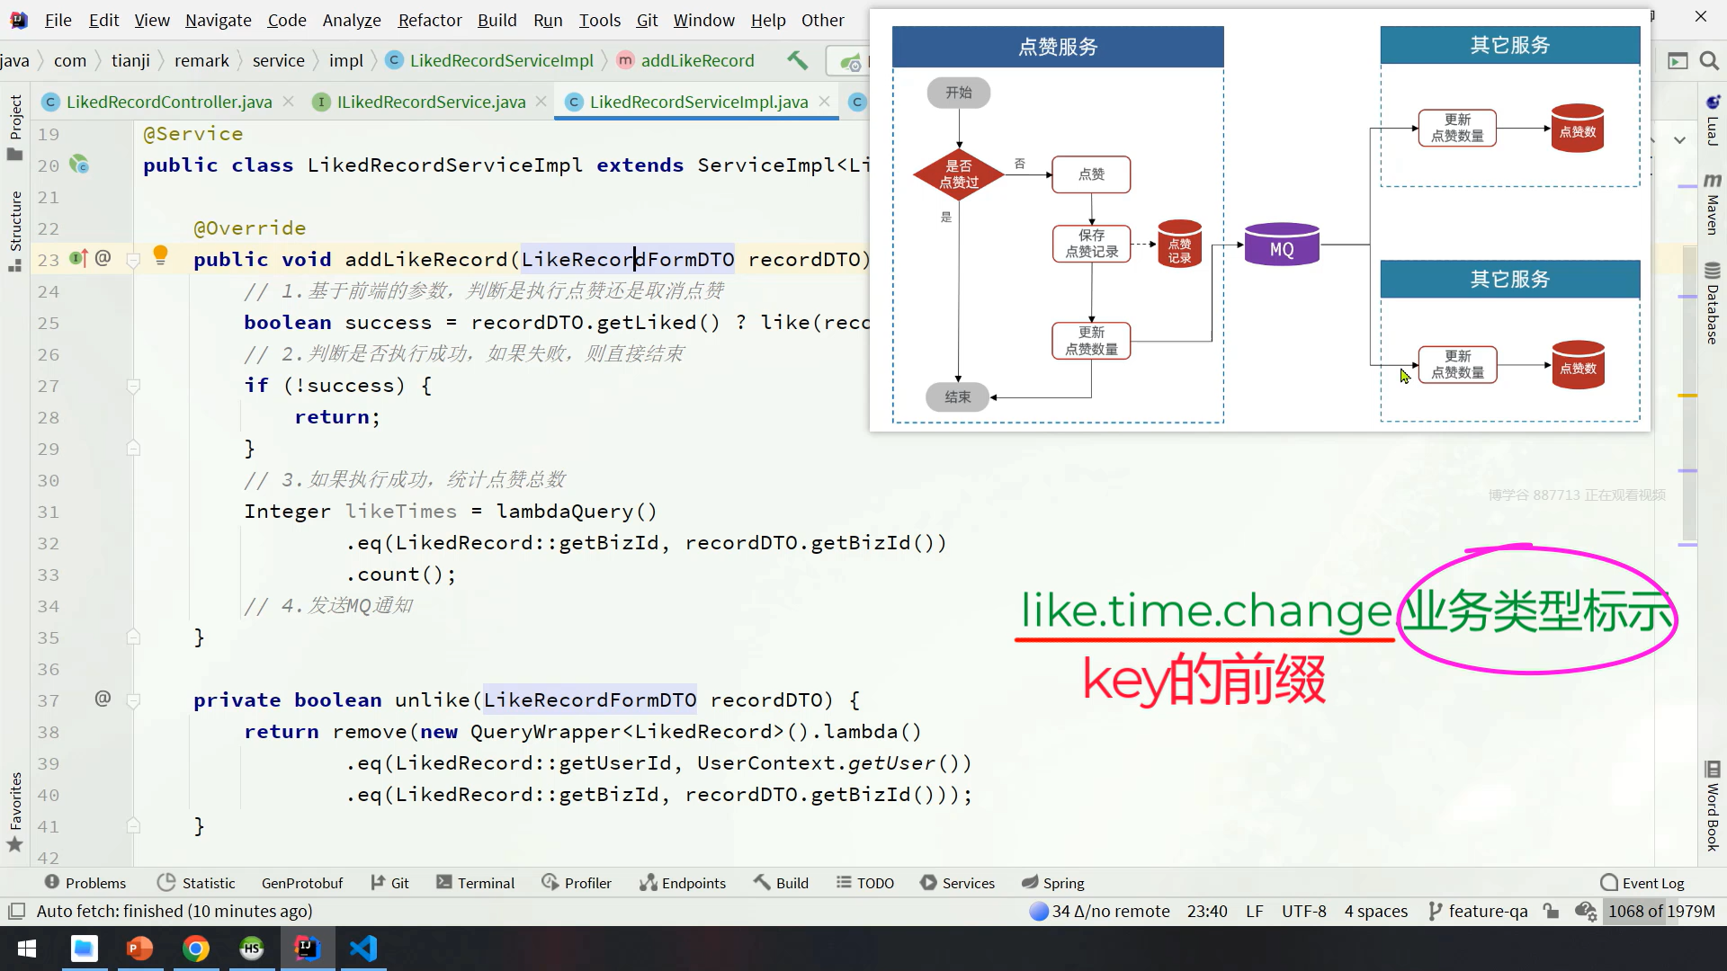Click the overriding method gutter icon on line 23
Screen dimensions: 1727x971
78,259
